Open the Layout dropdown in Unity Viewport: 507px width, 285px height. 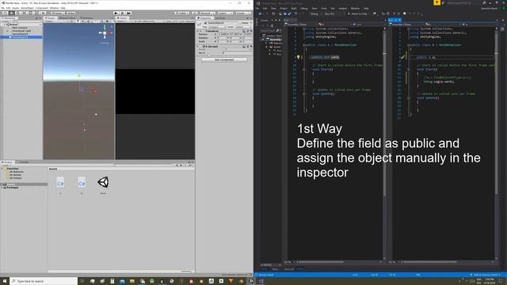point(243,13)
